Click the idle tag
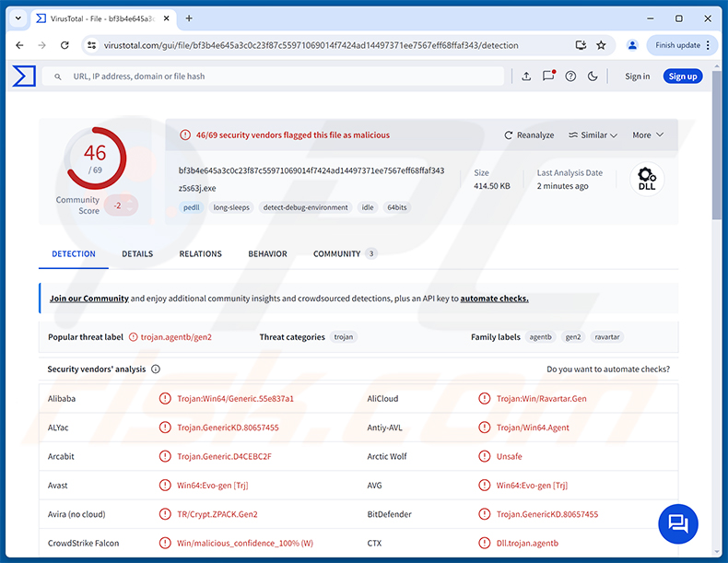728x563 pixels. [x=368, y=207]
